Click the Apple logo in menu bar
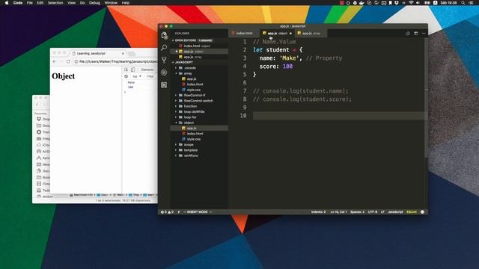The width and height of the screenshot is (479, 269). 7,3
